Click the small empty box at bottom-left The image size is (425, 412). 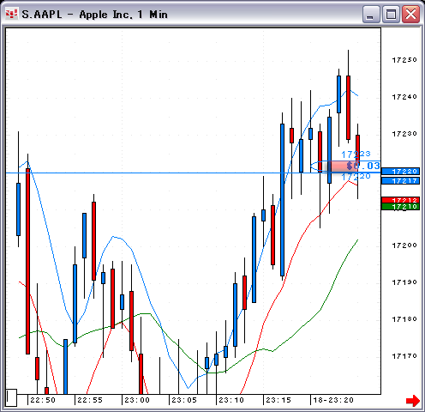11,397
